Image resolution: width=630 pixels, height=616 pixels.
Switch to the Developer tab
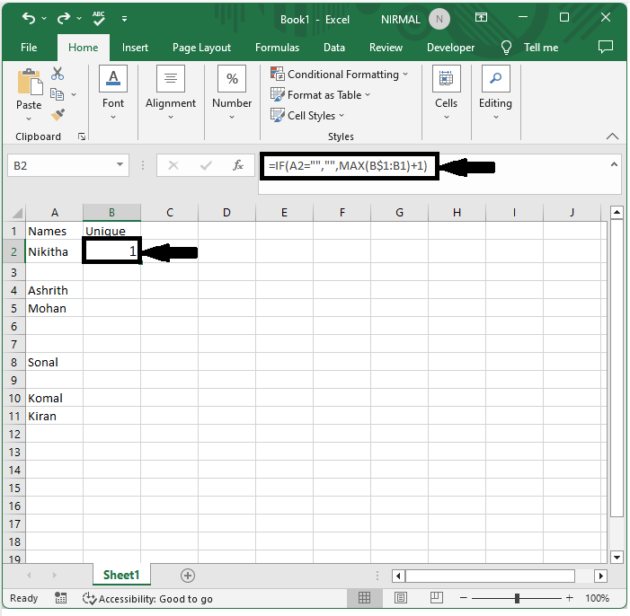point(450,48)
